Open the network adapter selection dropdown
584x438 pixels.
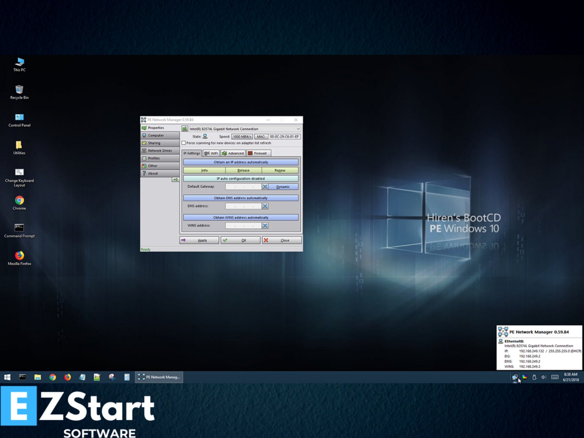[x=298, y=129]
